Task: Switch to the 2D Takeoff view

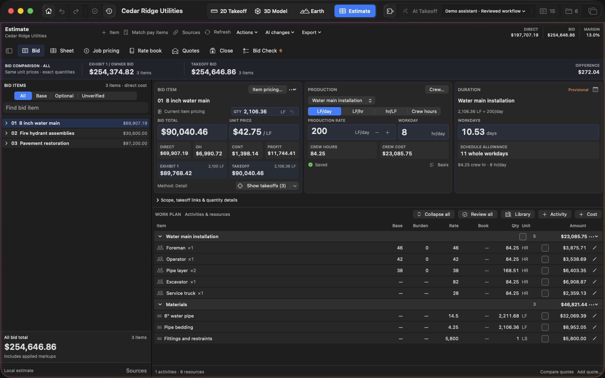Action: (229, 11)
